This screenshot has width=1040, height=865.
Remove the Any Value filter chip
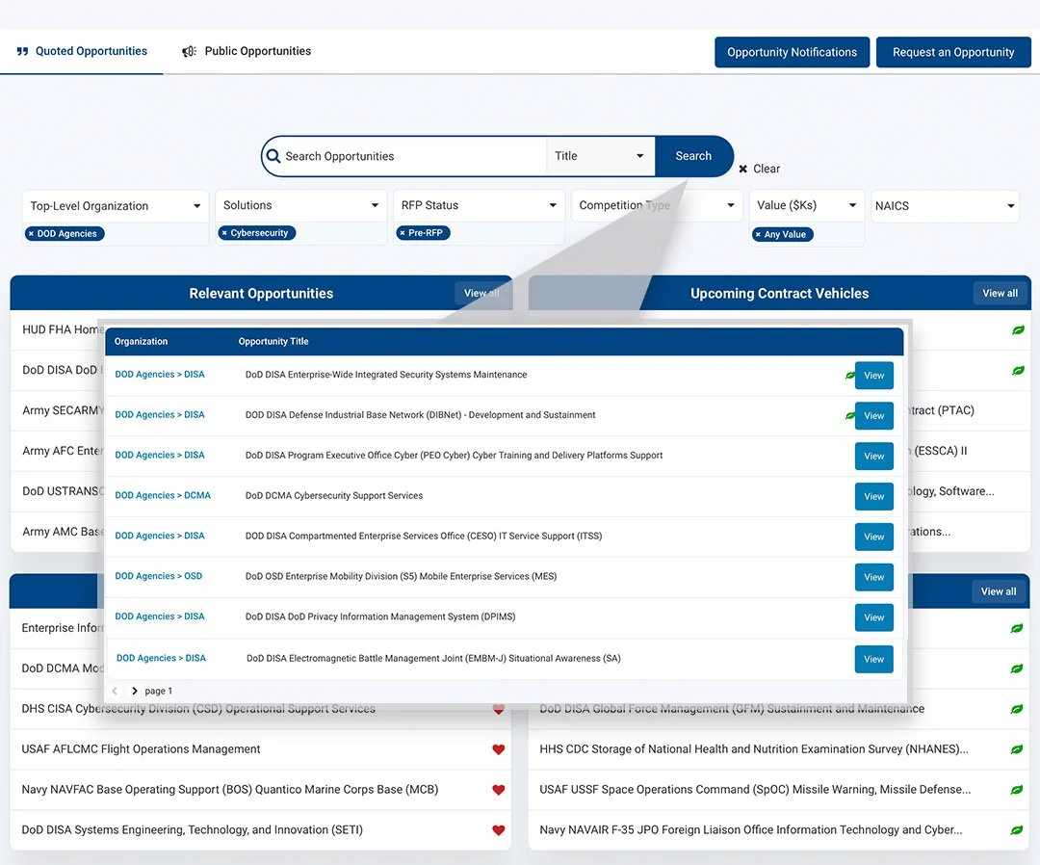(x=758, y=234)
